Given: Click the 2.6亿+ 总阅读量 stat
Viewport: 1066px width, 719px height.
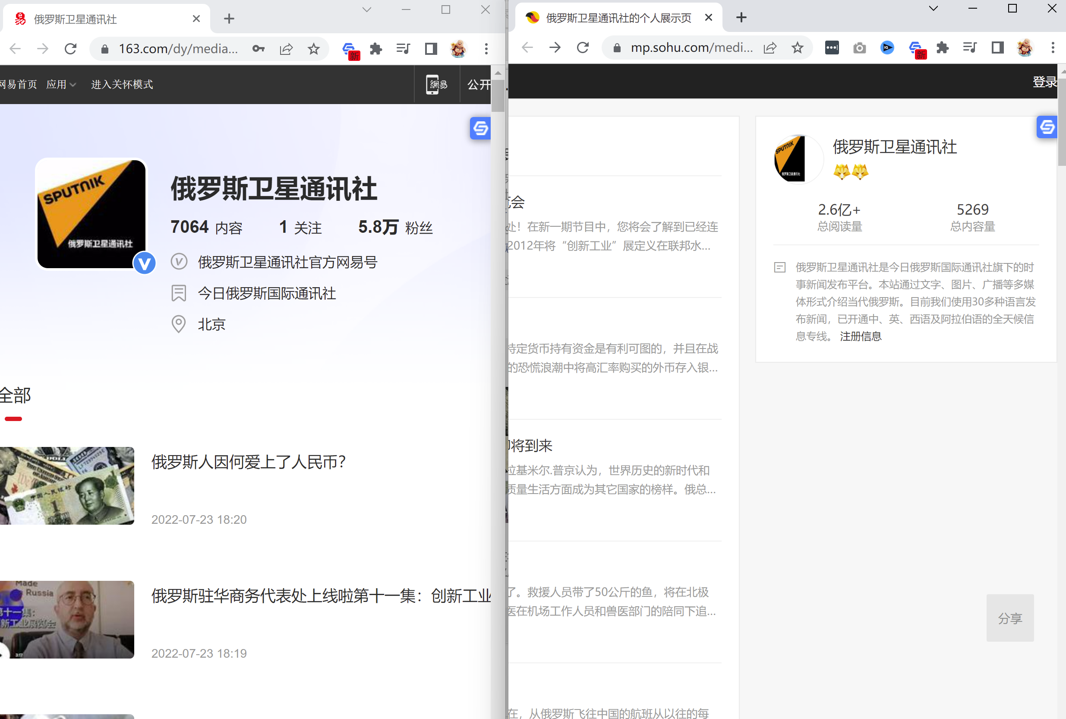Looking at the screenshot, I should pos(839,217).
